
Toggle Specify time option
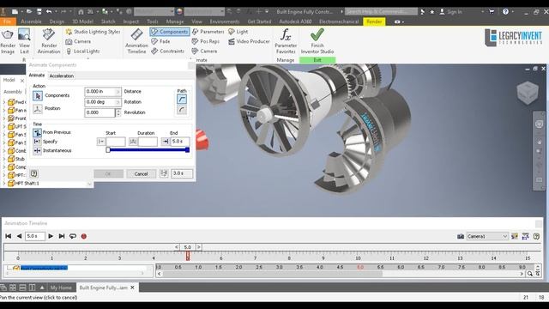click(37, 142)
